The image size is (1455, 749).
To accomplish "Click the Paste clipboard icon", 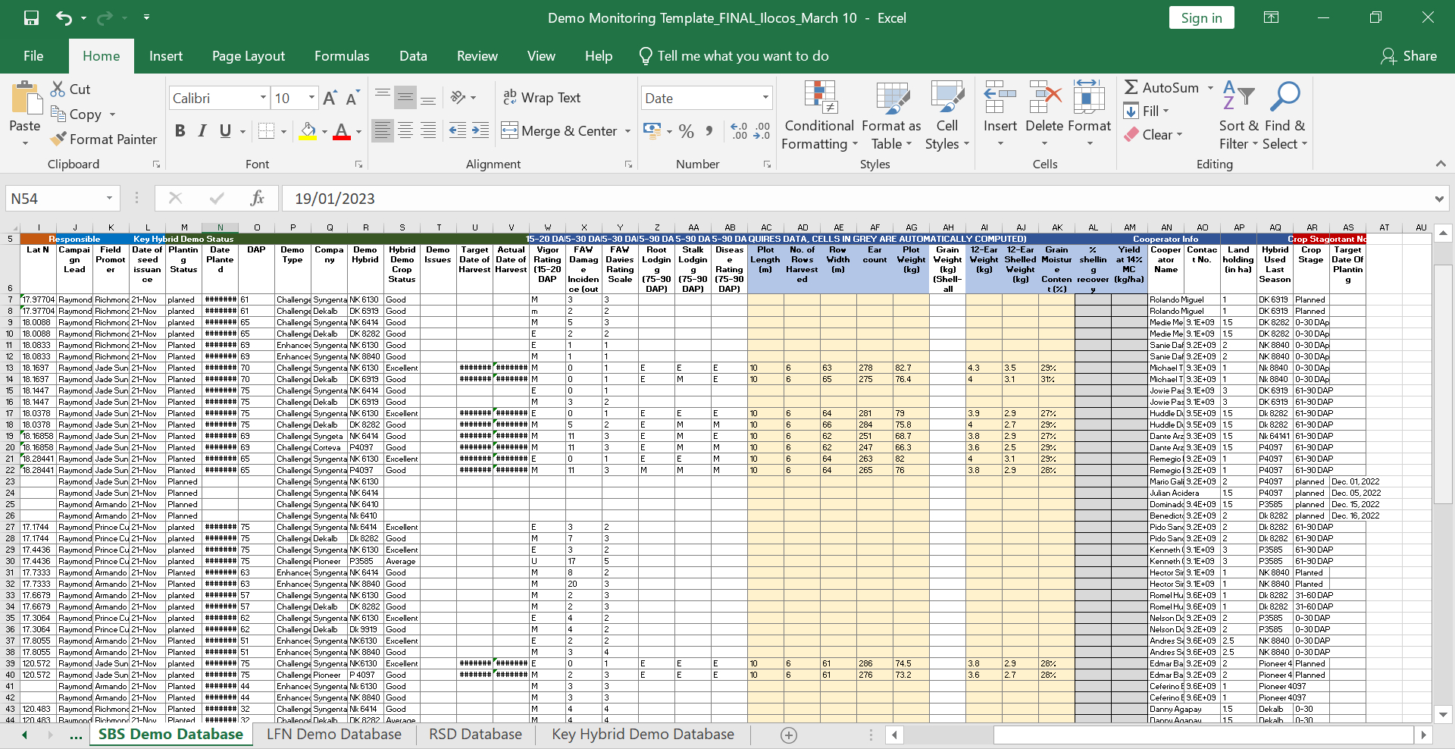I will [x=26, y=99].
